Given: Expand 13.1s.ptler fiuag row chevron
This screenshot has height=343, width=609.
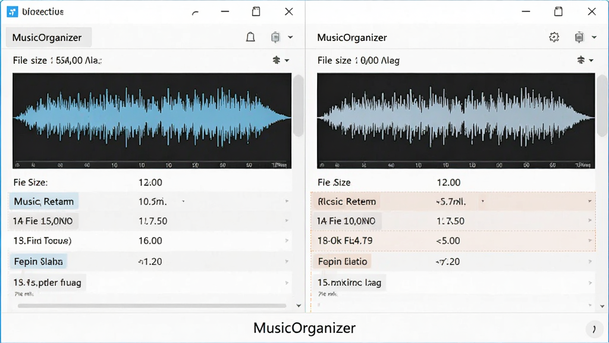Looking at the screenshot, I should (287, 283).
